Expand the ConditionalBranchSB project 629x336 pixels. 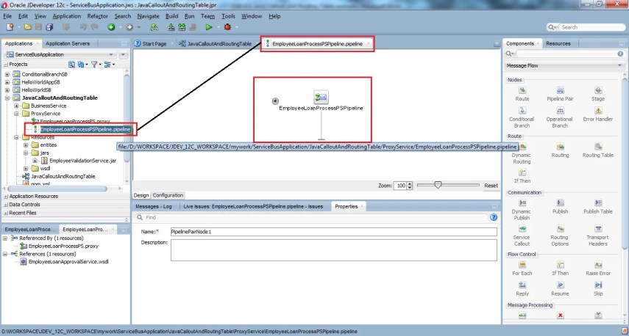[x=7, y=74]
